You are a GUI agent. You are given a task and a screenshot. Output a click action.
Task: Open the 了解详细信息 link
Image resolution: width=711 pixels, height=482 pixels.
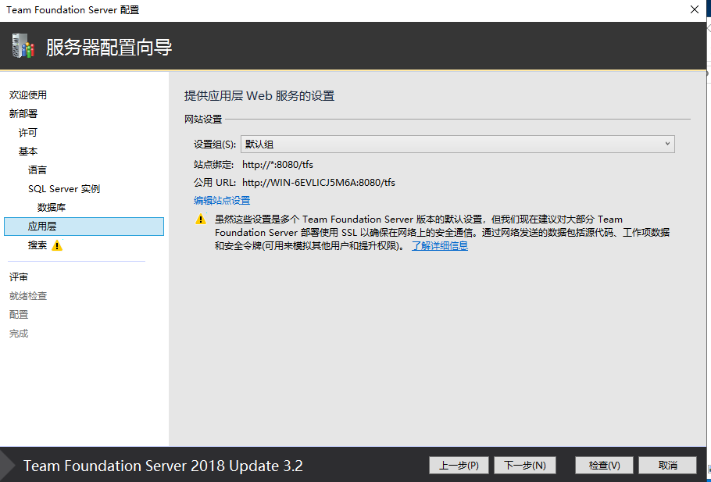[440, 246]
